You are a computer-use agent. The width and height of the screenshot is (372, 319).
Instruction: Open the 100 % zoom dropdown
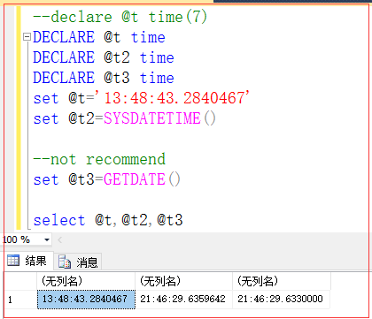[x=47, y=239]
